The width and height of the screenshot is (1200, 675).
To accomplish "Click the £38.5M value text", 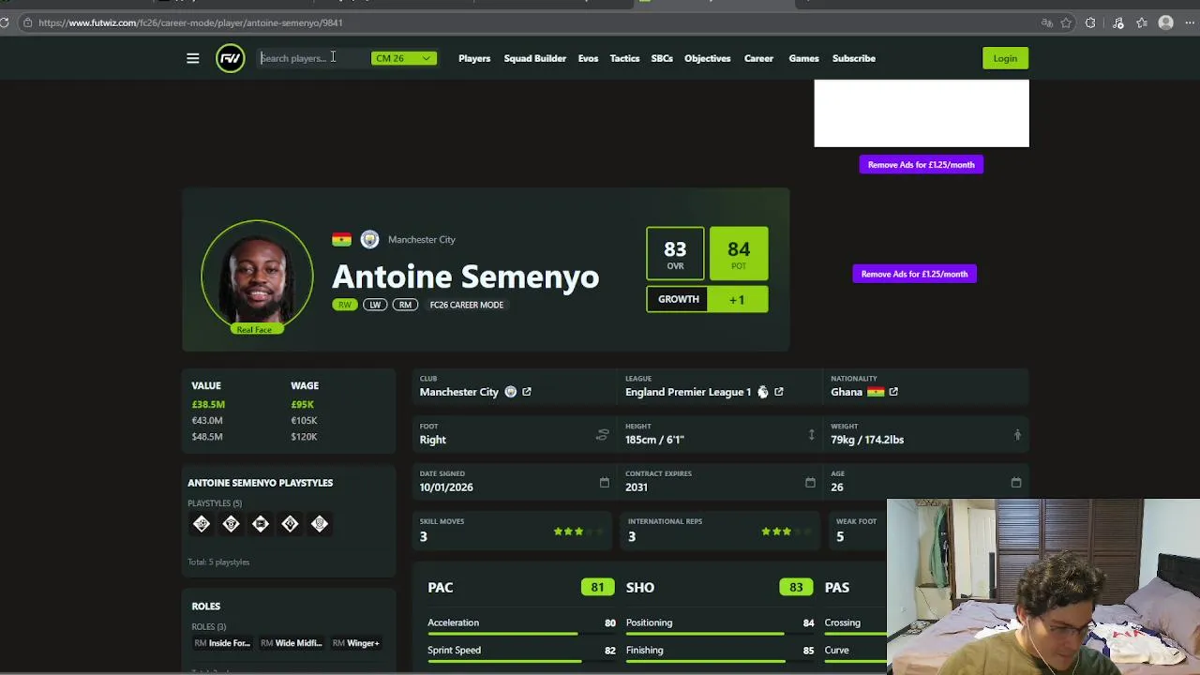I will pos(208,404).
